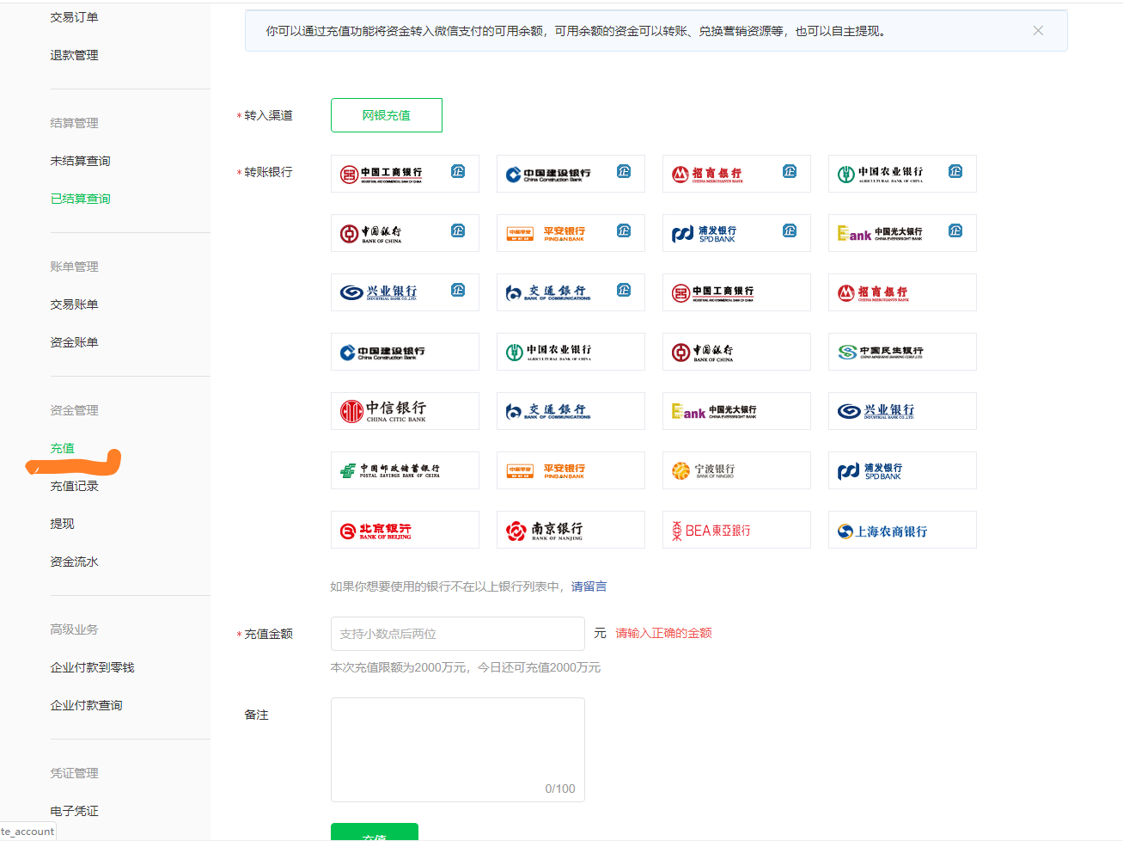Viewport: 1123px width, 841px height.
Task: Pick the BEA東亞銀行 bank card
Action: tap(736, 530)
